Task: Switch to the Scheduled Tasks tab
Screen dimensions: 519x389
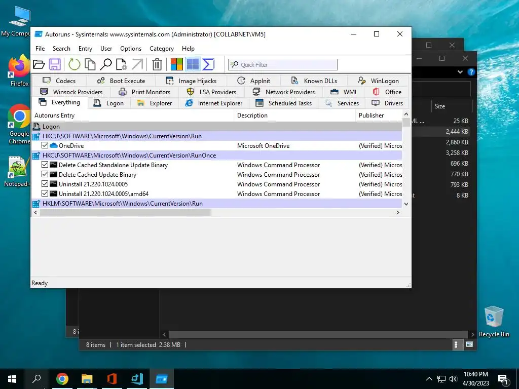Action: pyautogui.click(x=284, y=103)
